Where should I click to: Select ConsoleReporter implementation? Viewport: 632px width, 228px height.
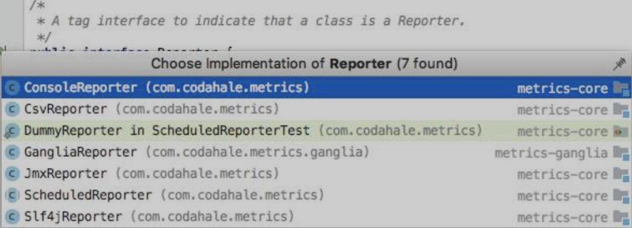(81, 88)
